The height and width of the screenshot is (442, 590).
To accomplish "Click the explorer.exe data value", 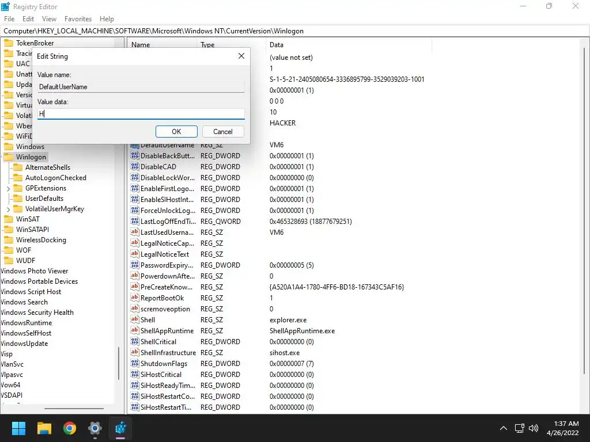I will pyautogui.click(x=288, y=320).
